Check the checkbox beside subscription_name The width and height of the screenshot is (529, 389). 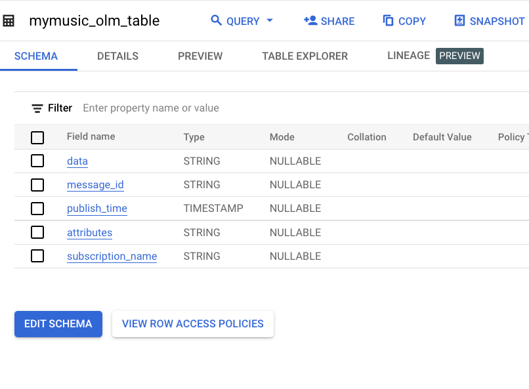point(37,256)
